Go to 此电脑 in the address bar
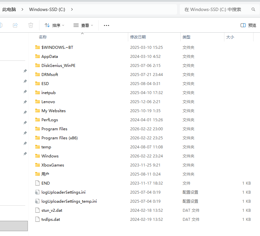The height and width of the screenshot is (236, 260). [9, 9]
